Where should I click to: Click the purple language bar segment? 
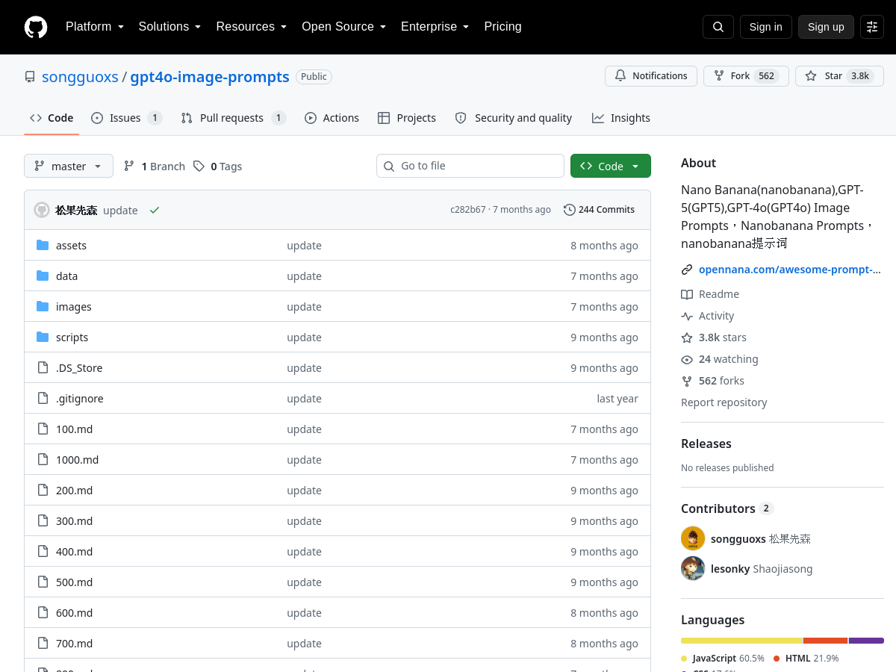click(x=866, y=641)
